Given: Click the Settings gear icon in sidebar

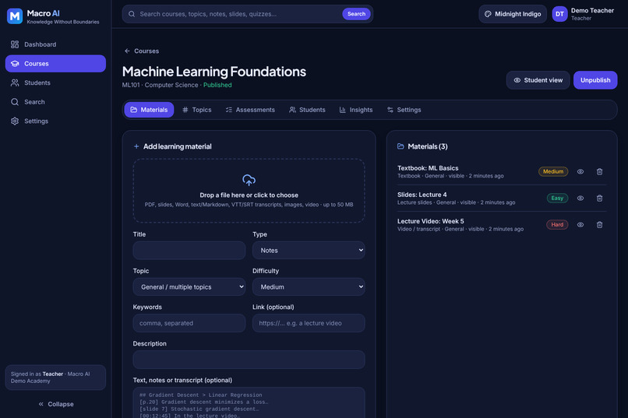Looking at the screenshot, I should pos(15,121).
